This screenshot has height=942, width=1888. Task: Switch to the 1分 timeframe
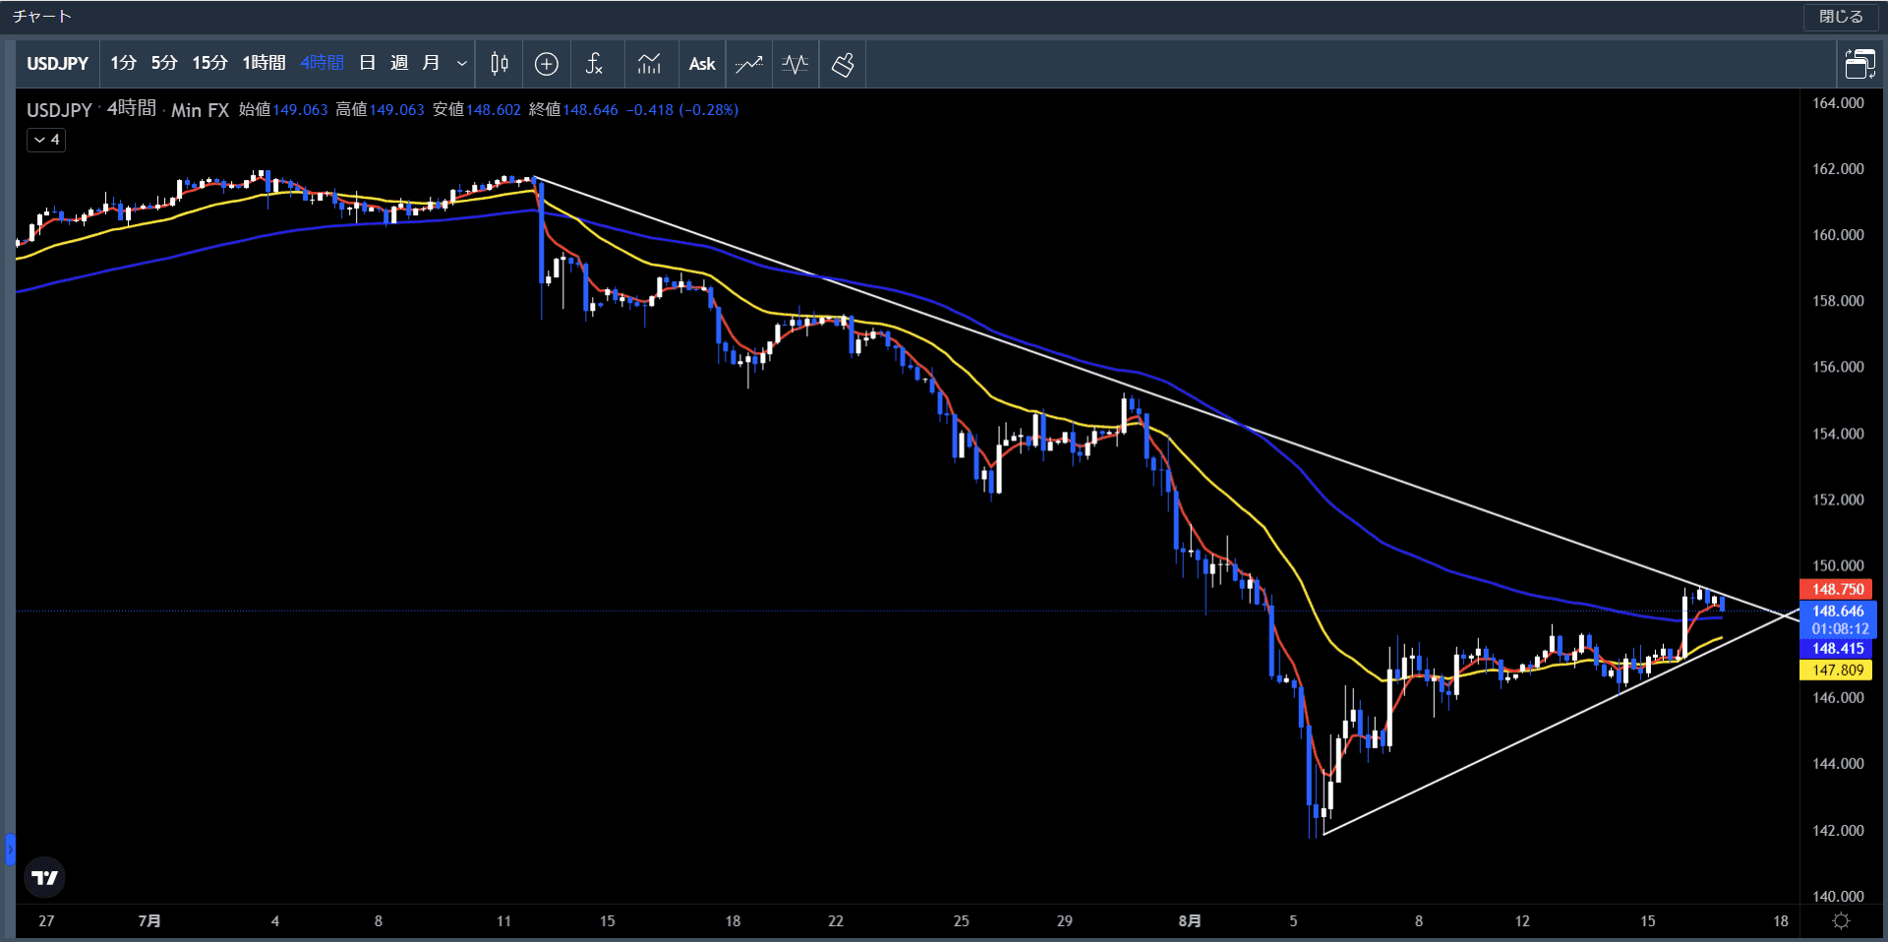coord(123,64)
